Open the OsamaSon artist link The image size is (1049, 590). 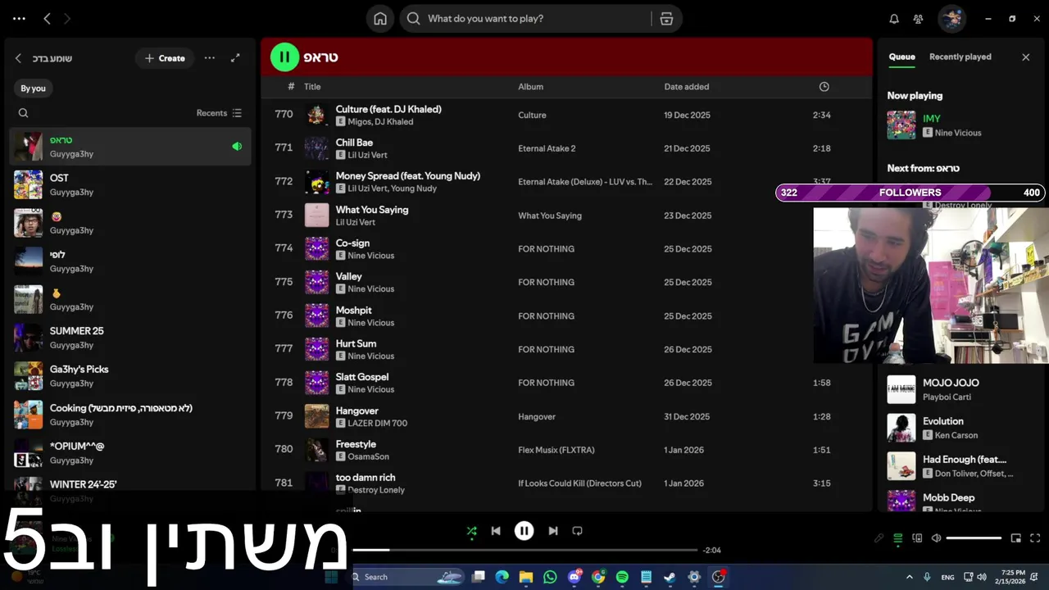tap(368, 456)
